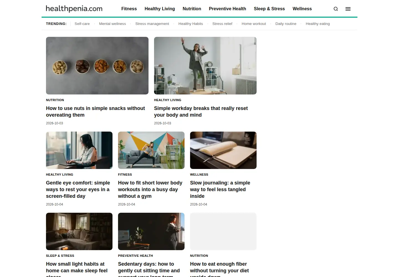
Task: Open Healthy Habits trending topic
Action: point(191,24)
